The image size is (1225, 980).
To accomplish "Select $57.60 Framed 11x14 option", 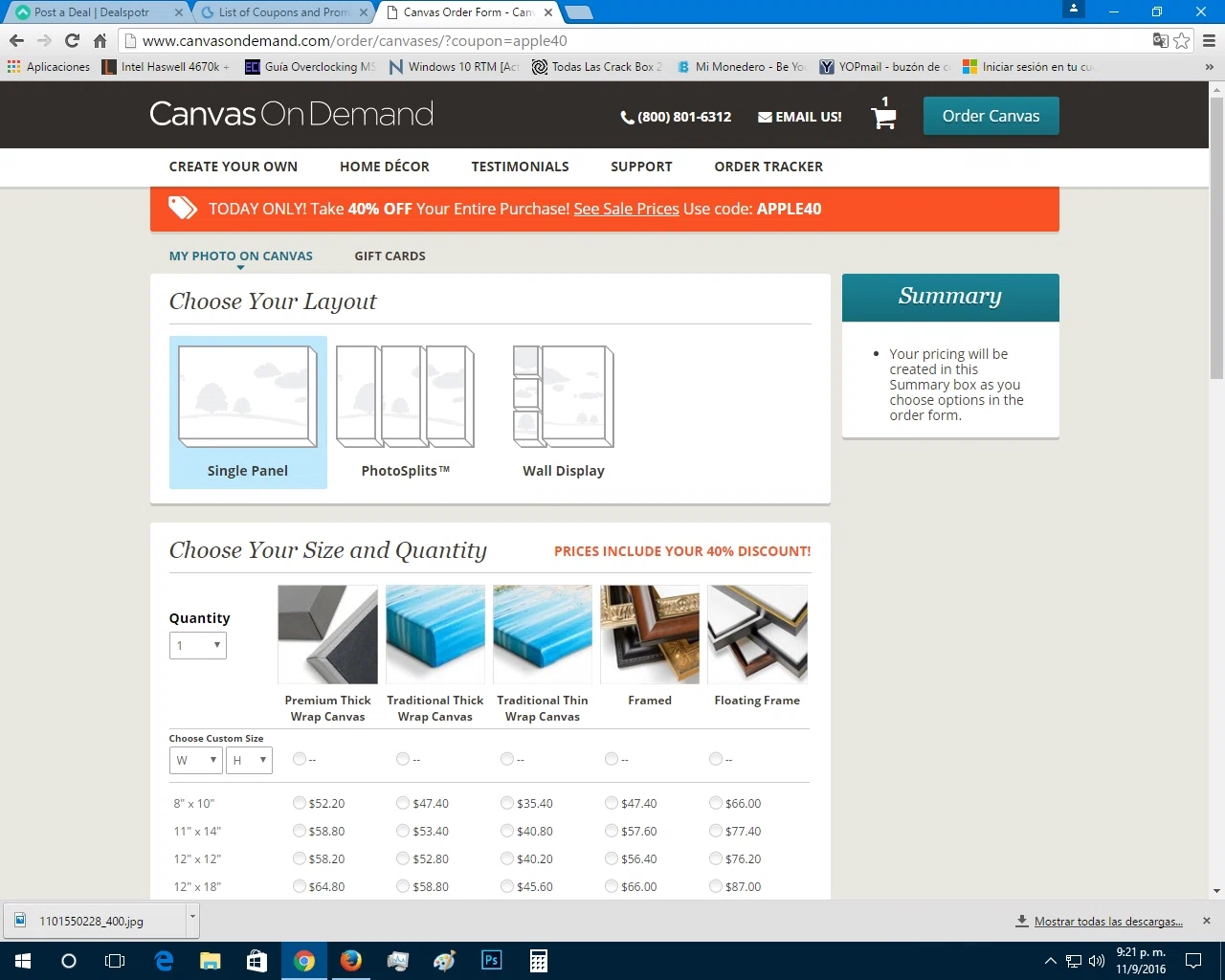I will click(x=612, y=832).
